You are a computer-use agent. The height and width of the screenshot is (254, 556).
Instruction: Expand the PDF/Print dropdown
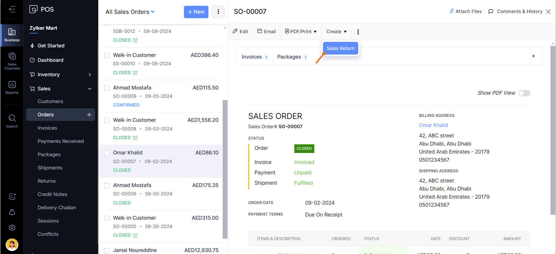click(x=301, y=31)
